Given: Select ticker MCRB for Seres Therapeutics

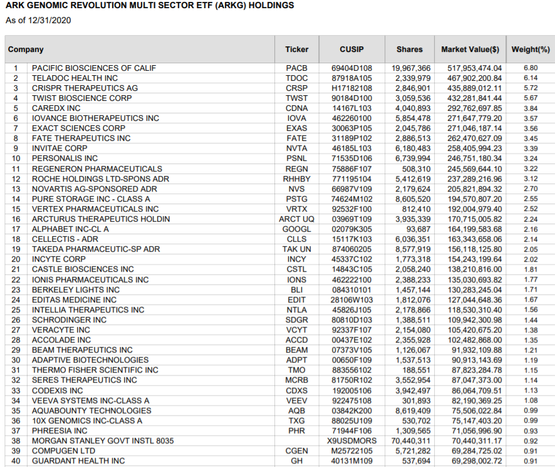Looking at the screenshot, I should pyautogui.click(x=297, y=380).
